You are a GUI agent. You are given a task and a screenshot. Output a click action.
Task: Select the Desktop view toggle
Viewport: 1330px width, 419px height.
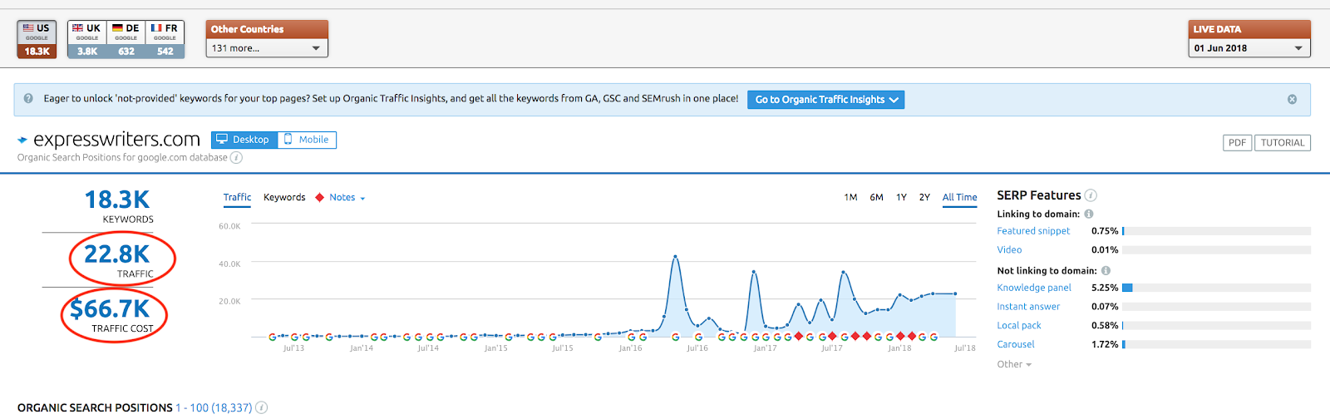point(244,140)
